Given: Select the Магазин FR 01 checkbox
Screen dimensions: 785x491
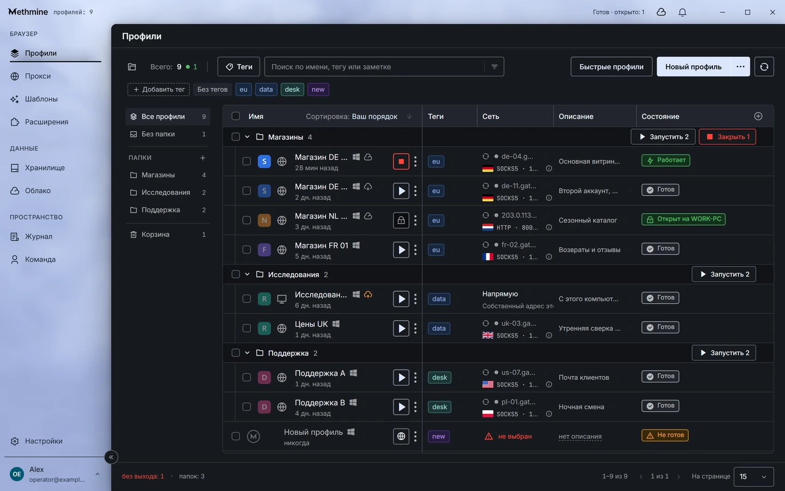Looking at the screenshot, I should [x=246, y=250].
